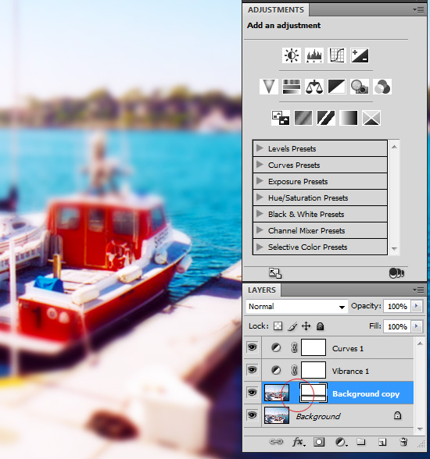Add an Invert adjustment
The height and width of the screenshot is (459, 430).
click(281, 118)
